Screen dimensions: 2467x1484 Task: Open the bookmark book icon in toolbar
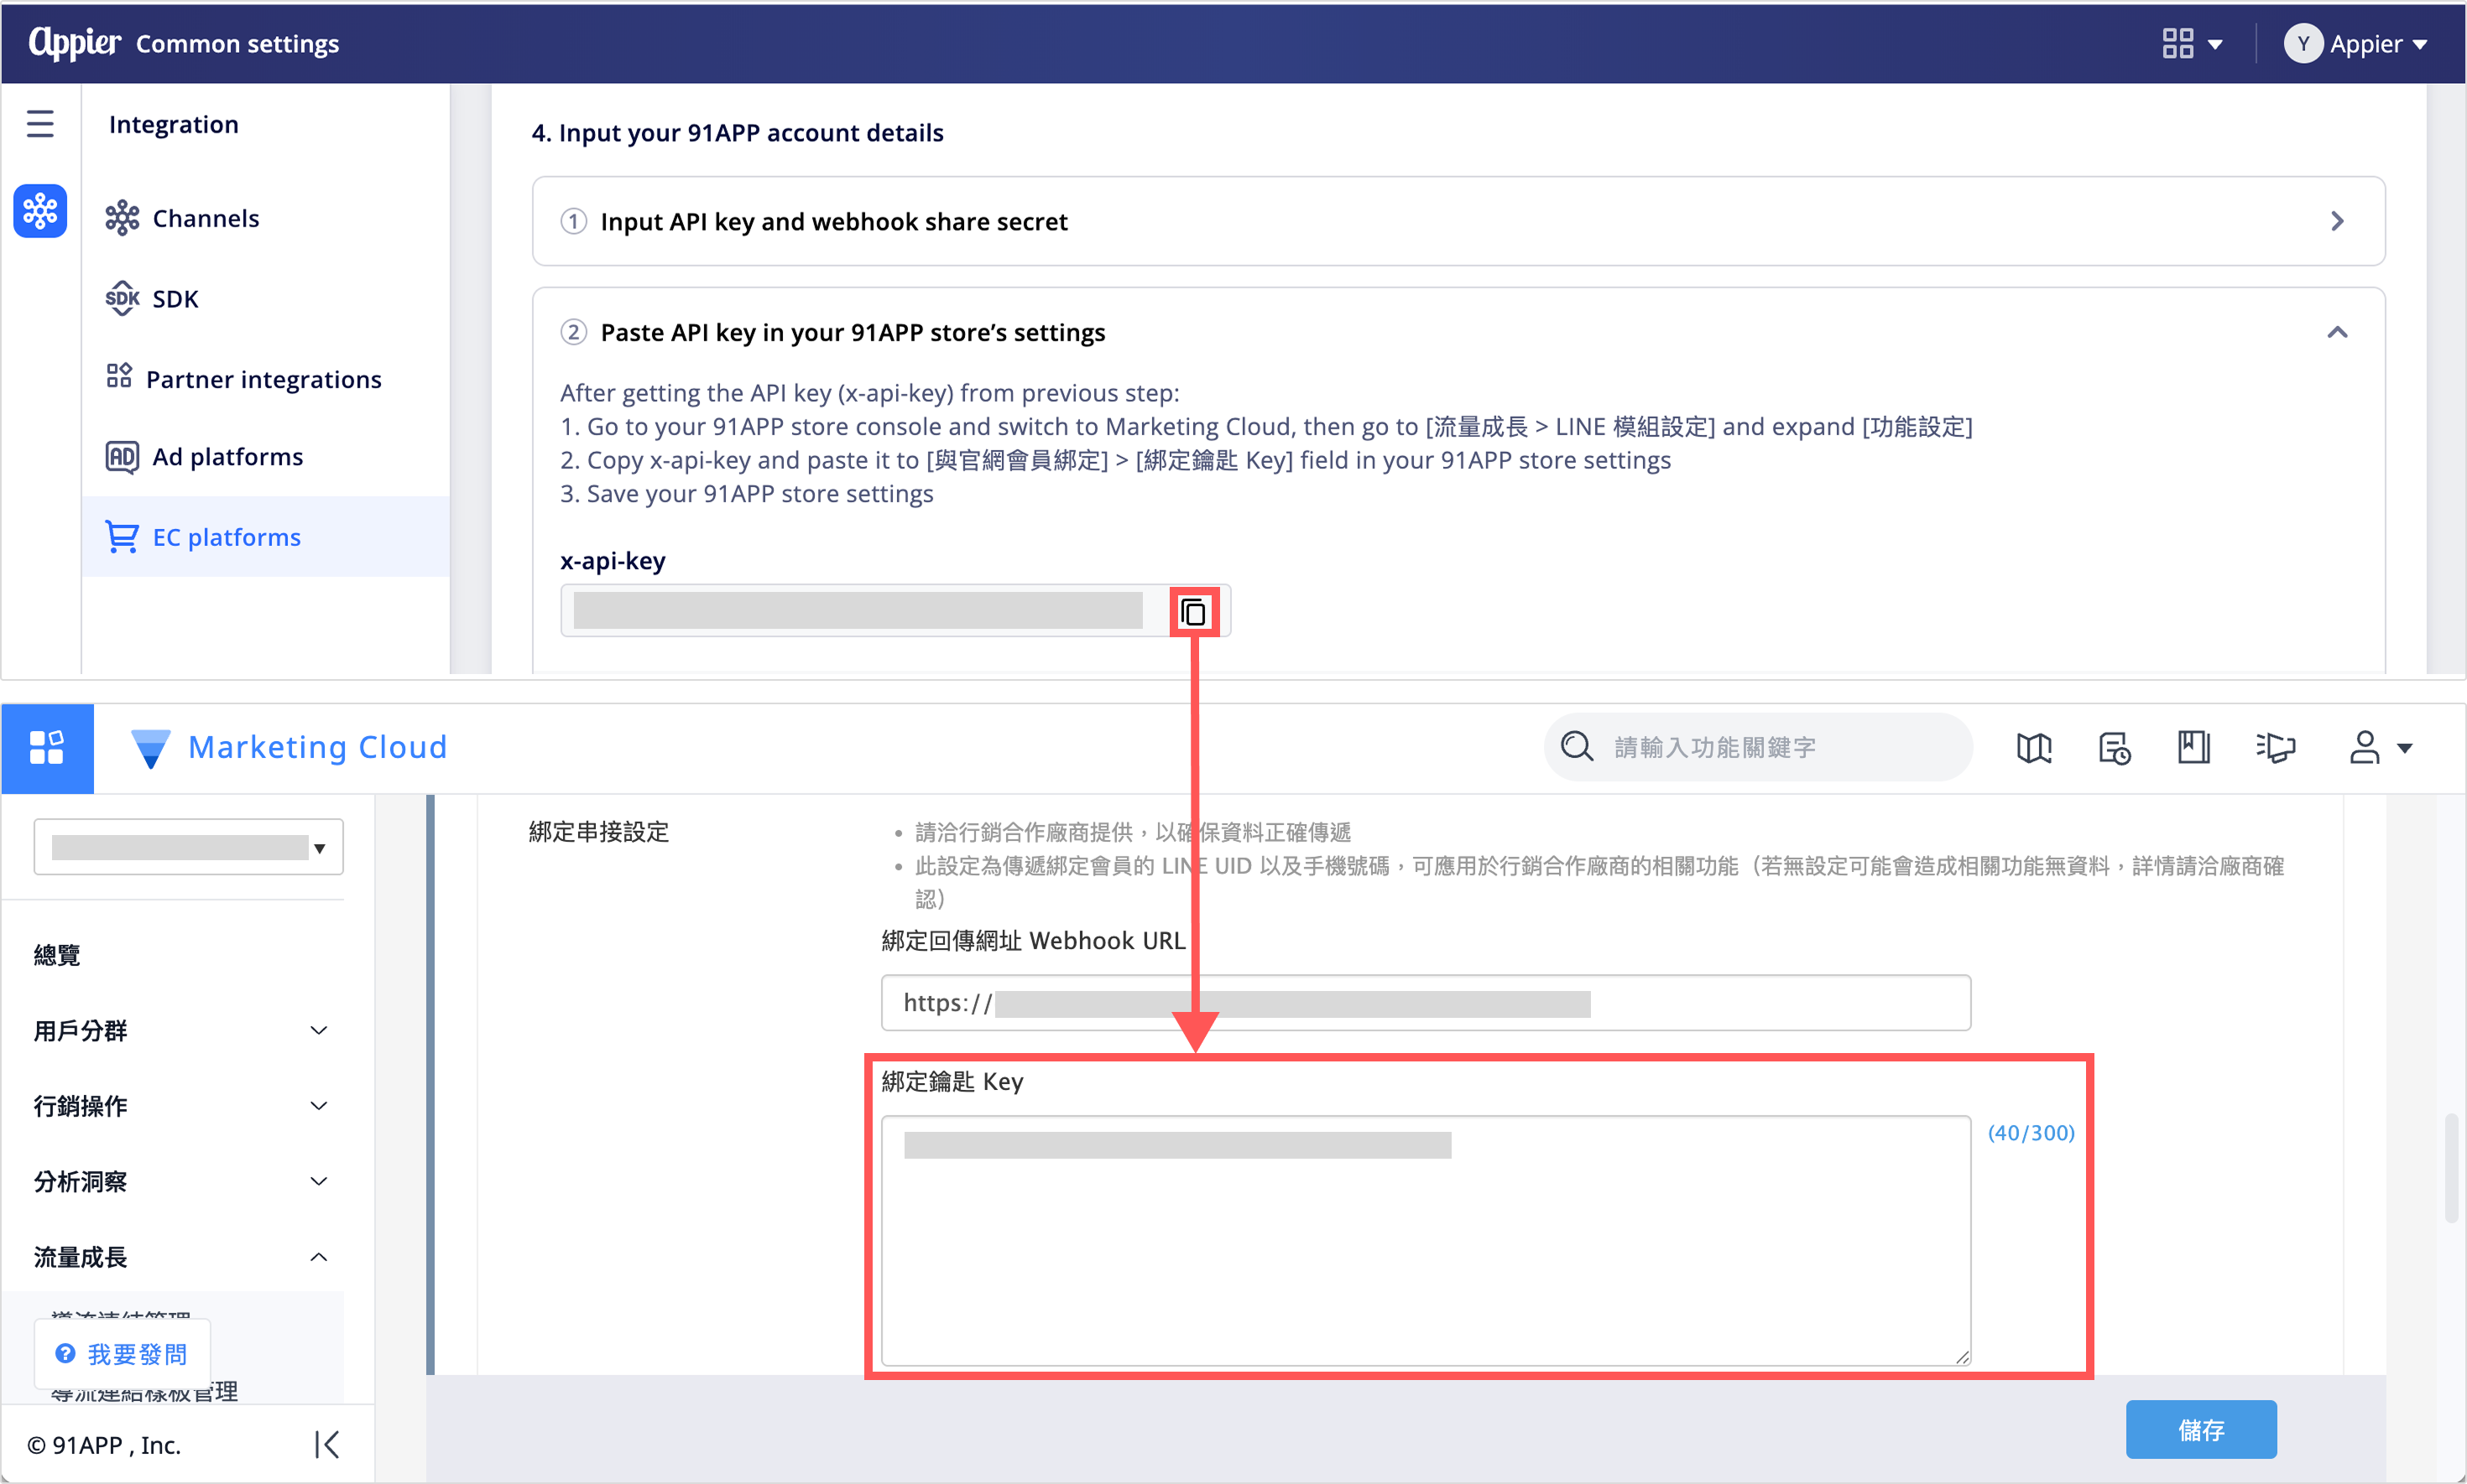(2192, 747)
